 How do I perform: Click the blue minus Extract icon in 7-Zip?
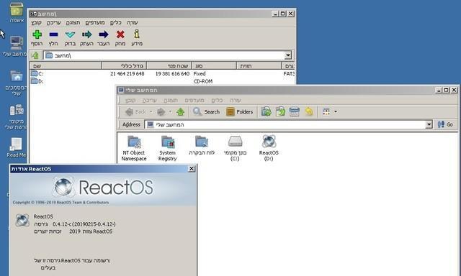[x=53, y=34]
